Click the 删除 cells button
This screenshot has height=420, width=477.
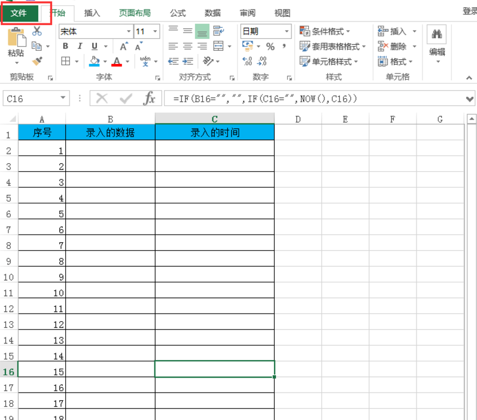pos(392,46)
